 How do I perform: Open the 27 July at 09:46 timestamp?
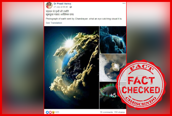(x=61, y=7)
